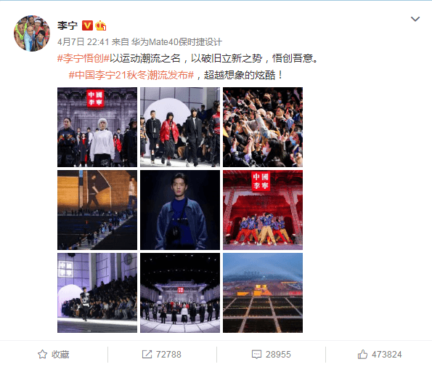
Task: Open the 李宁 username link
Action: pyautogui.click(x=68, y=25)
